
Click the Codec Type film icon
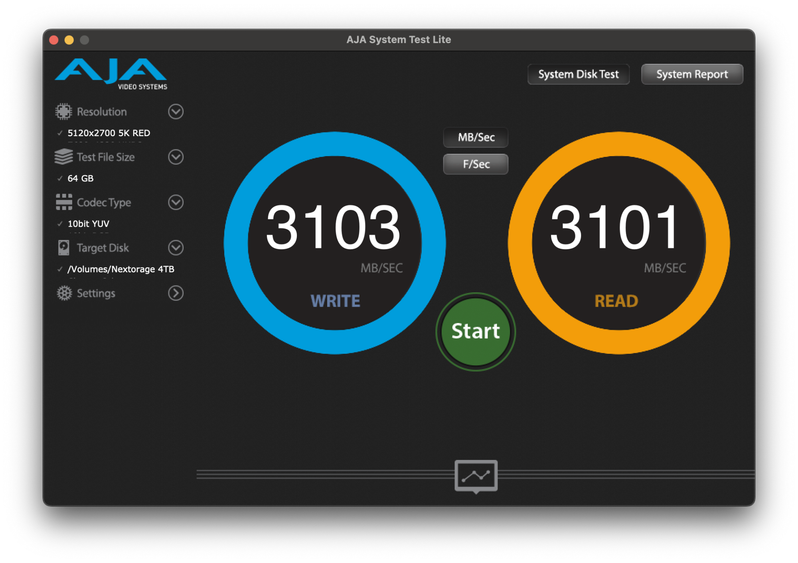pyautogui.click(x=64, y=202)
